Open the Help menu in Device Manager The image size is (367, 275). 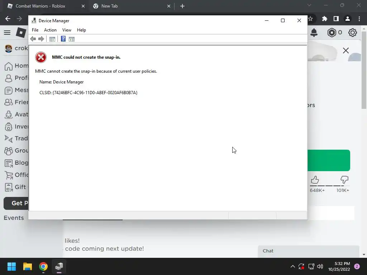[x=81, y=30]
